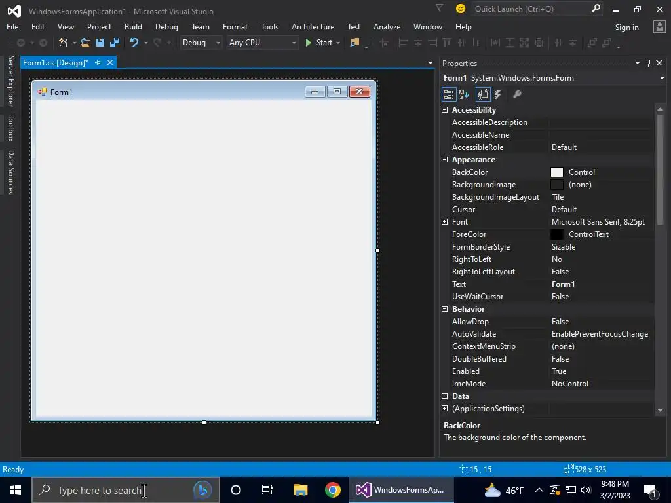Click the Align Bottoms layout icon
Viewport: 671px width, 503px height.
476,43
